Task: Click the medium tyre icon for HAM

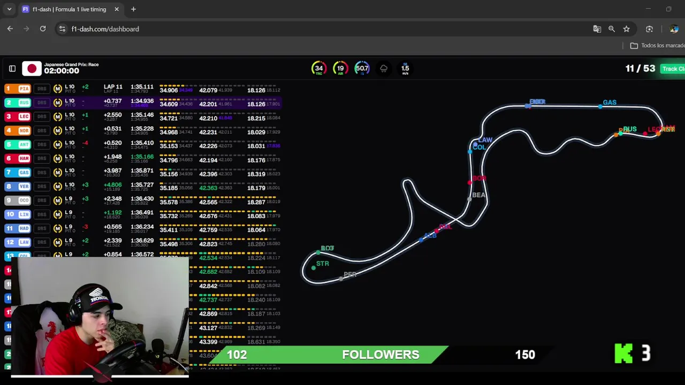Action: pyautogui.click(x=58, y=158)
